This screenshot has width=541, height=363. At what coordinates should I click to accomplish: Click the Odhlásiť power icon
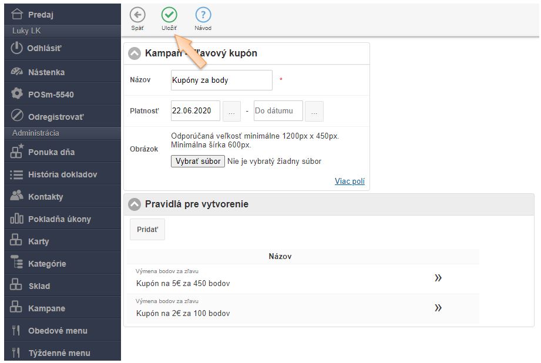tap(17, 48)
